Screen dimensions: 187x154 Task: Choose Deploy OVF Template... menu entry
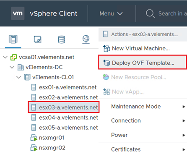point(143,62)
